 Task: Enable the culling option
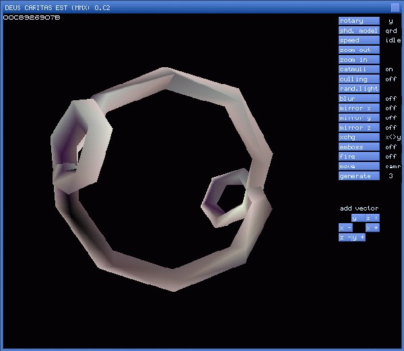[x=359, y=79]
